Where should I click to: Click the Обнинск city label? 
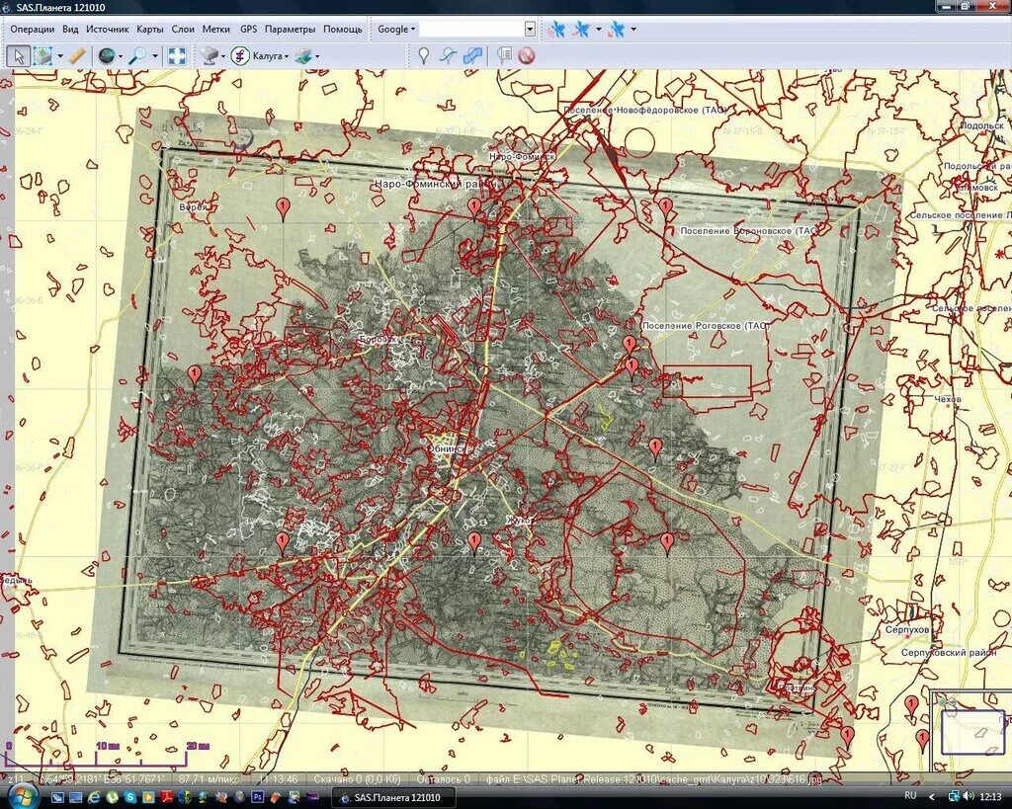tap(447, 447)
